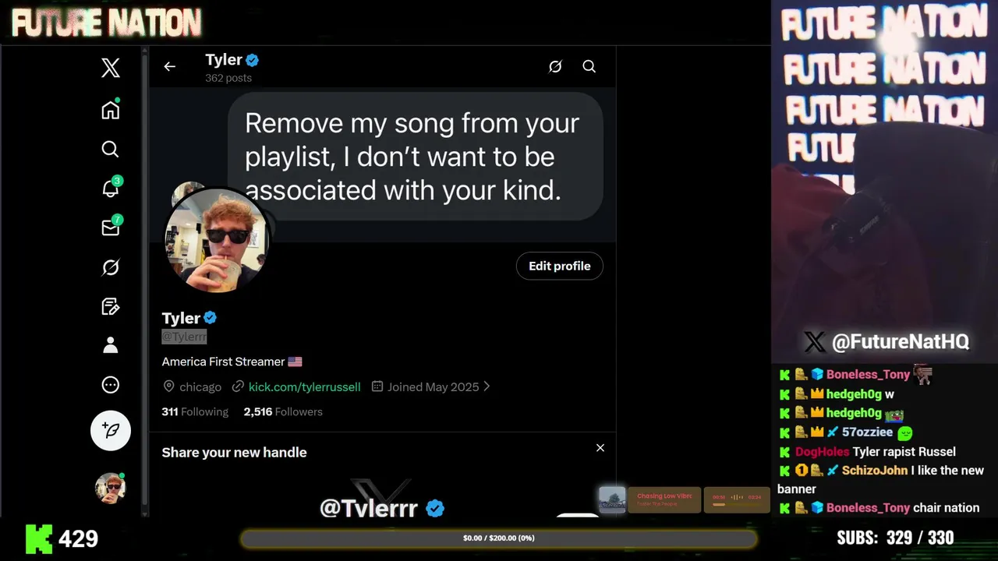Dismiss Share your new handle card
Screen dimensions: 998x561
pyautogui.click(x=600, y=448)
